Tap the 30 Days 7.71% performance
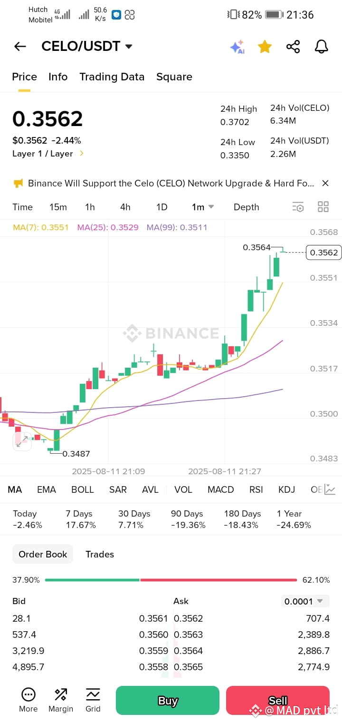342x723 pixels. point(134,519)
